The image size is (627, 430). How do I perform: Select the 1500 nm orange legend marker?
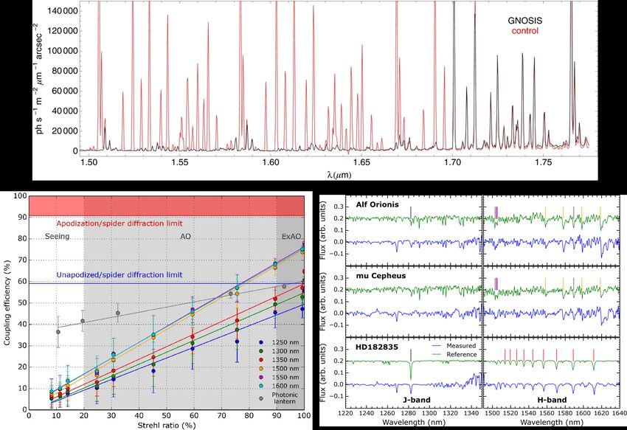[261, 368]
